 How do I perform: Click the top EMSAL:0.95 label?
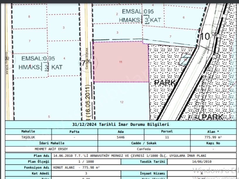pyautogui.click(x=138, y=12)
